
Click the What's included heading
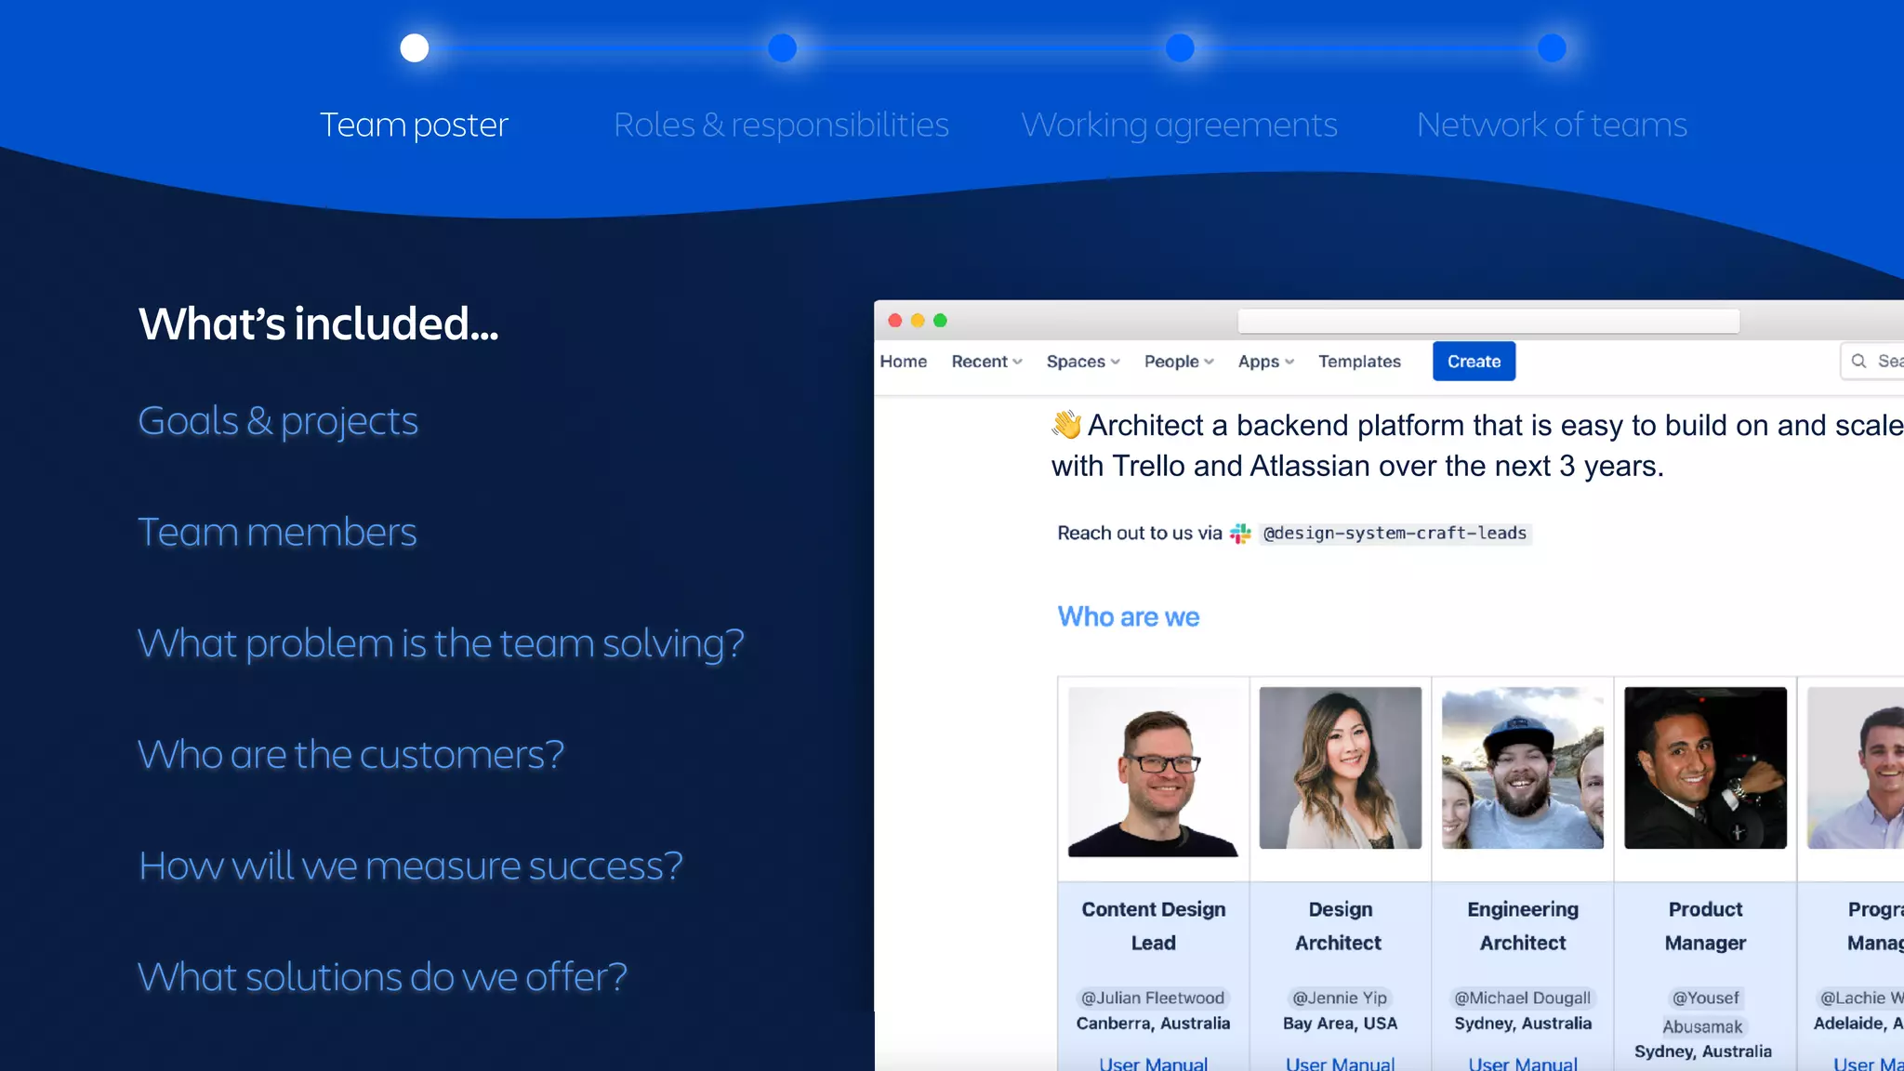point(318,324)
